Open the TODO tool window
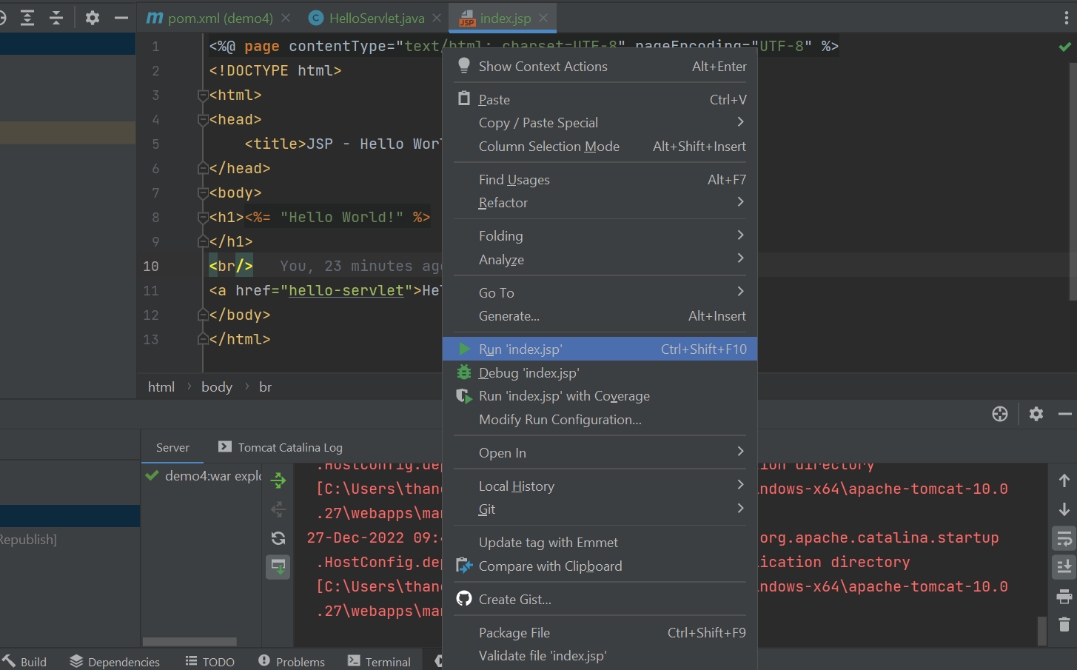 [x=209, y=661]
